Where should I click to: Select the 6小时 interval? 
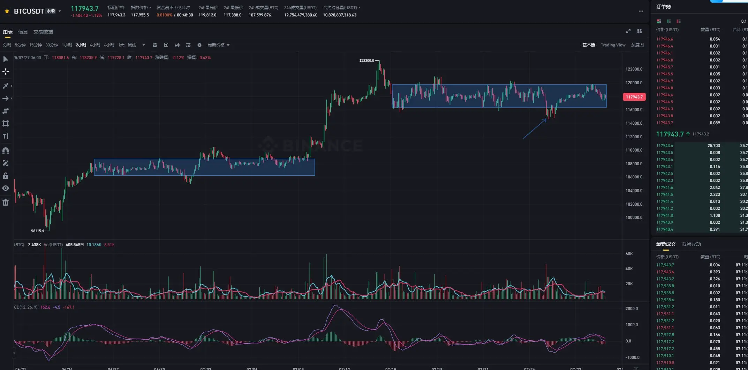coord(109,45)
